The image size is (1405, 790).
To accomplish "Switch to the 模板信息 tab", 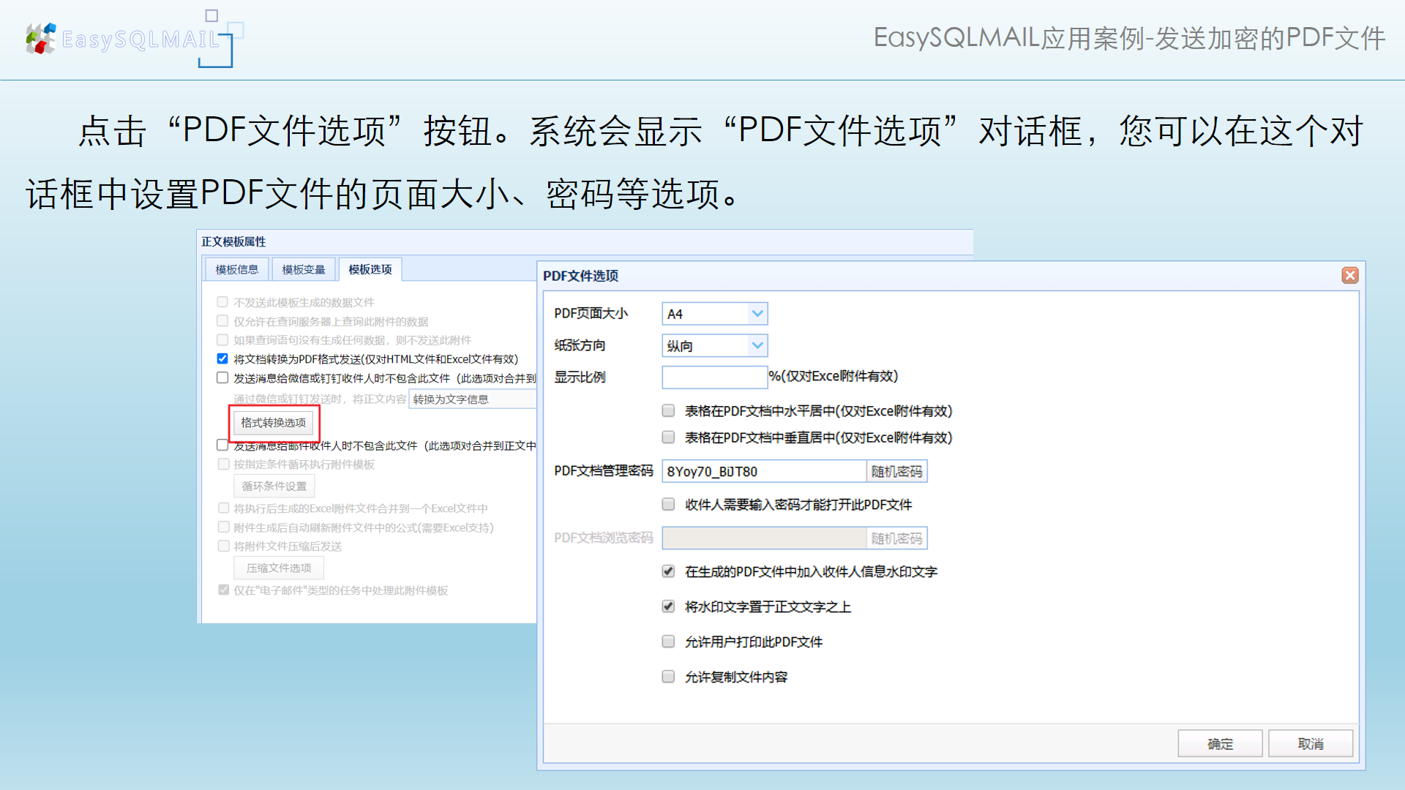I will click(236, 269).
